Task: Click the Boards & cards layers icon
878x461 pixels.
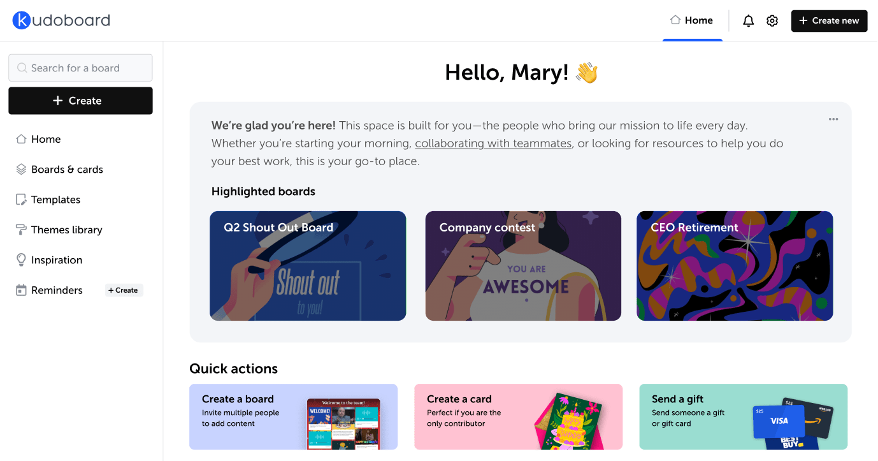Action: point(21,170)
